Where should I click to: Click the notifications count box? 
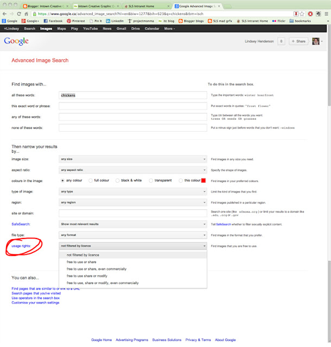pos(281,41)
